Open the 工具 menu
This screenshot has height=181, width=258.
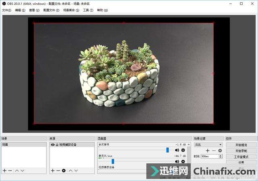(88, 10)
